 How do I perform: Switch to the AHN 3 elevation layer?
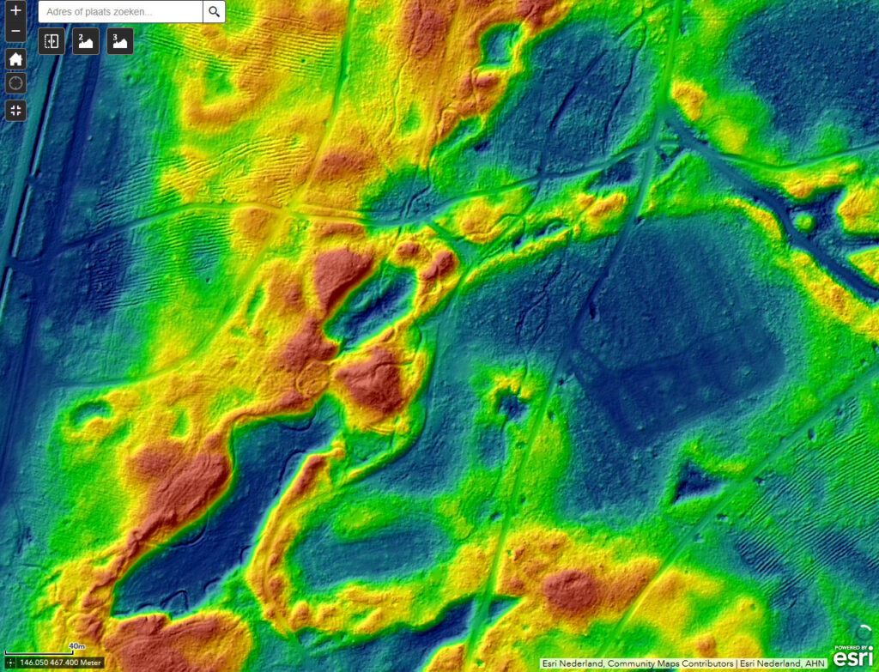[x=119, y=41]
